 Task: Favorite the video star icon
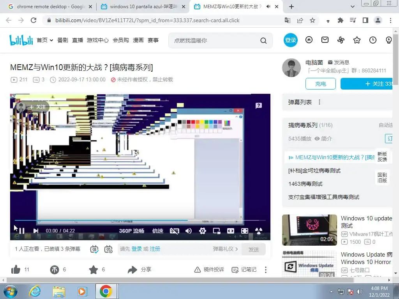[94, 269]
